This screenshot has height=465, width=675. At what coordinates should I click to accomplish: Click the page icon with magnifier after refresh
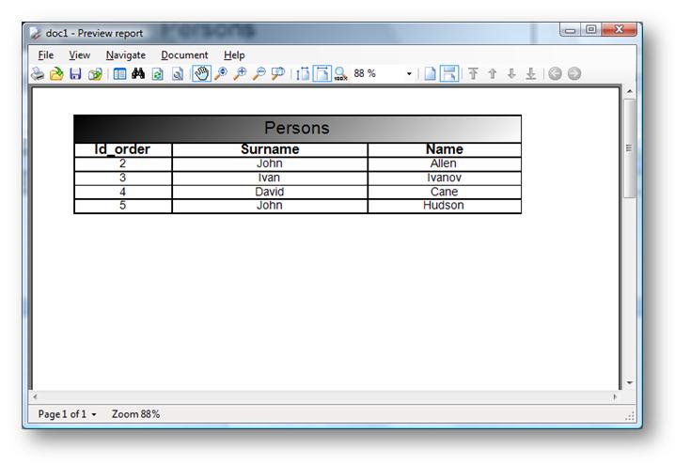pyautogui.click(x=178, y=74)
